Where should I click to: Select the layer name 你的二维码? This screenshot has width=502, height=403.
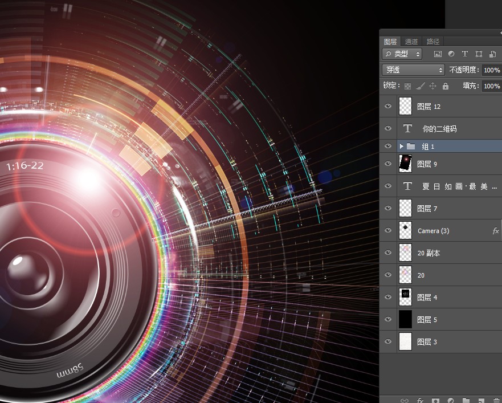point(439,129)
